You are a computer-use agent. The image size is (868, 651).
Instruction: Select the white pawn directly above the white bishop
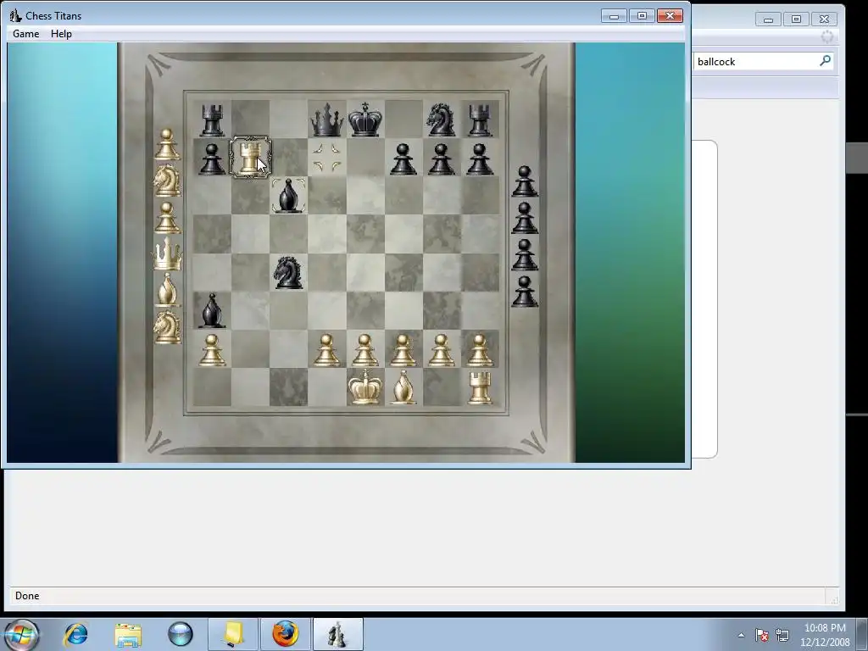403,350
